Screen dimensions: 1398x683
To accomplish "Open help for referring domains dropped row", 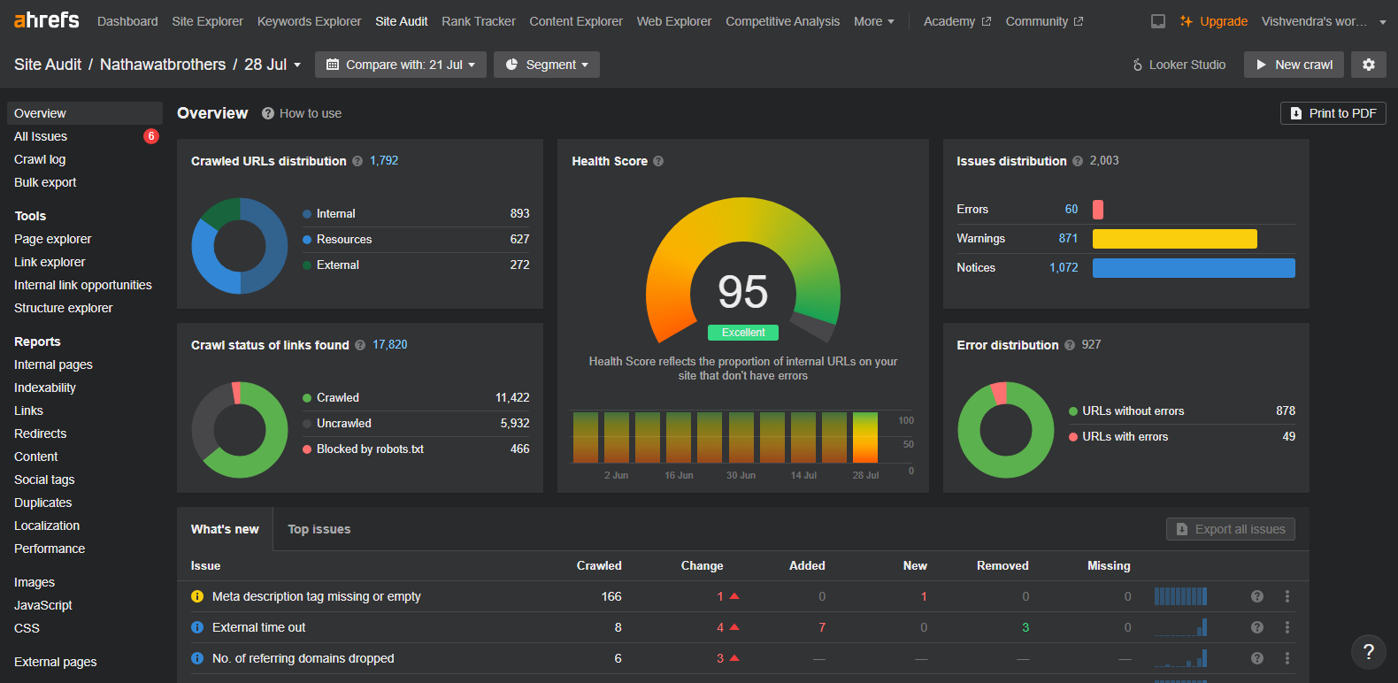I will point(1257,658).
